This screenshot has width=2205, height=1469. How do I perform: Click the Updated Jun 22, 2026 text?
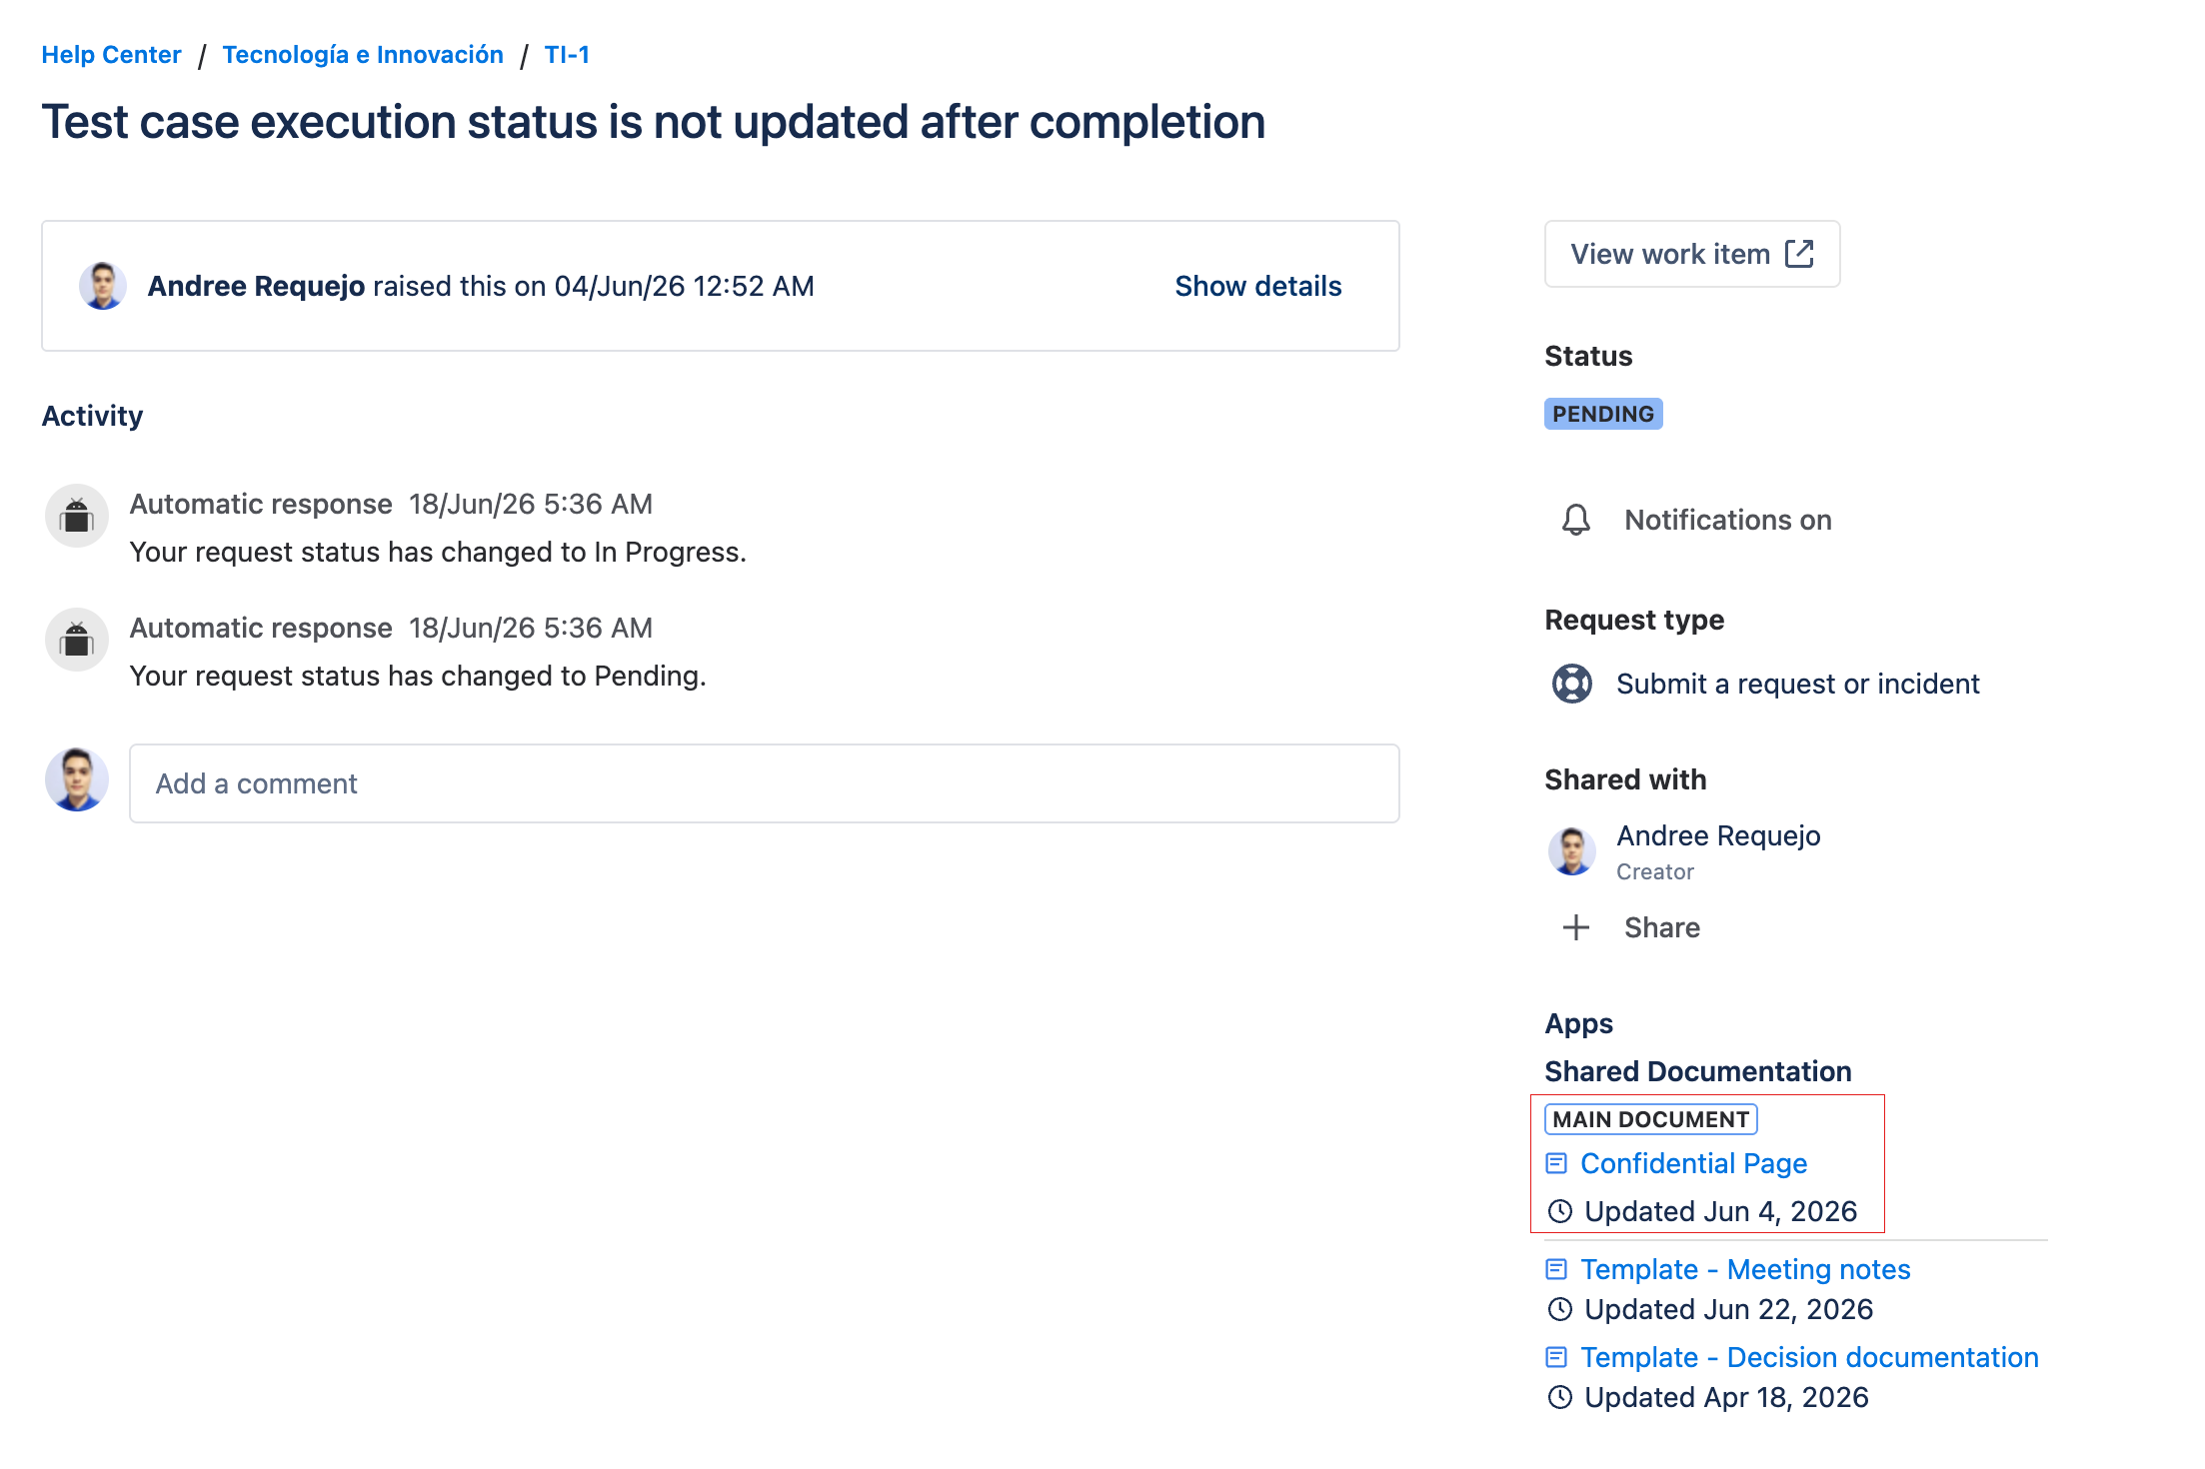pos(1728,1309)
